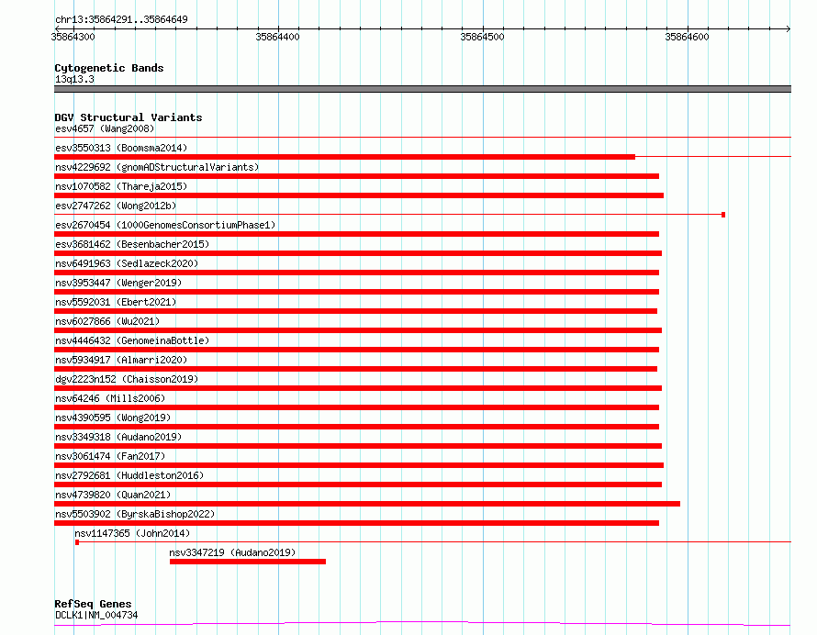Viewport: 817px width, 635px height.
Task: Open variant nsv4390595 (Wong2019)
Action: click(x=113, y=418)
